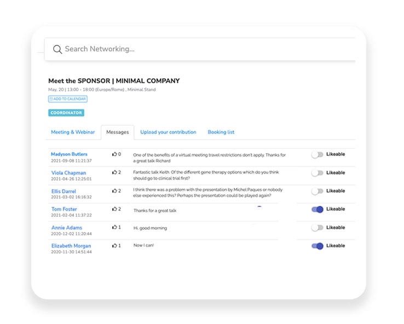
Task: Click the magnifying glass search icon
Action: click(57, 49)
